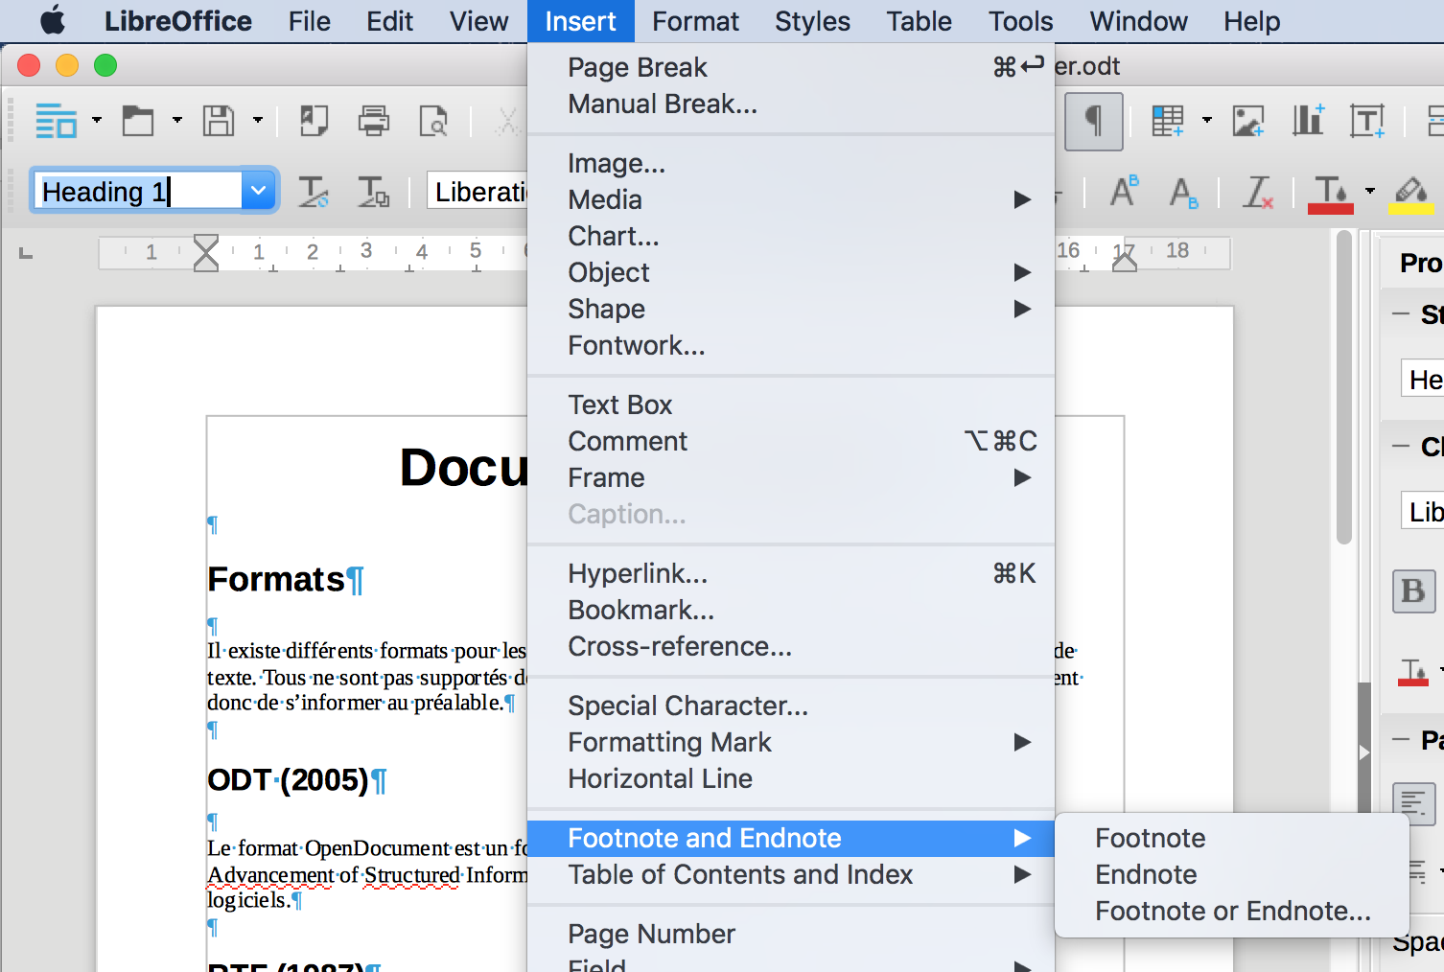Click the Save floppy disk icon
The image size is (1444, 972).
(x=219, y=121)
